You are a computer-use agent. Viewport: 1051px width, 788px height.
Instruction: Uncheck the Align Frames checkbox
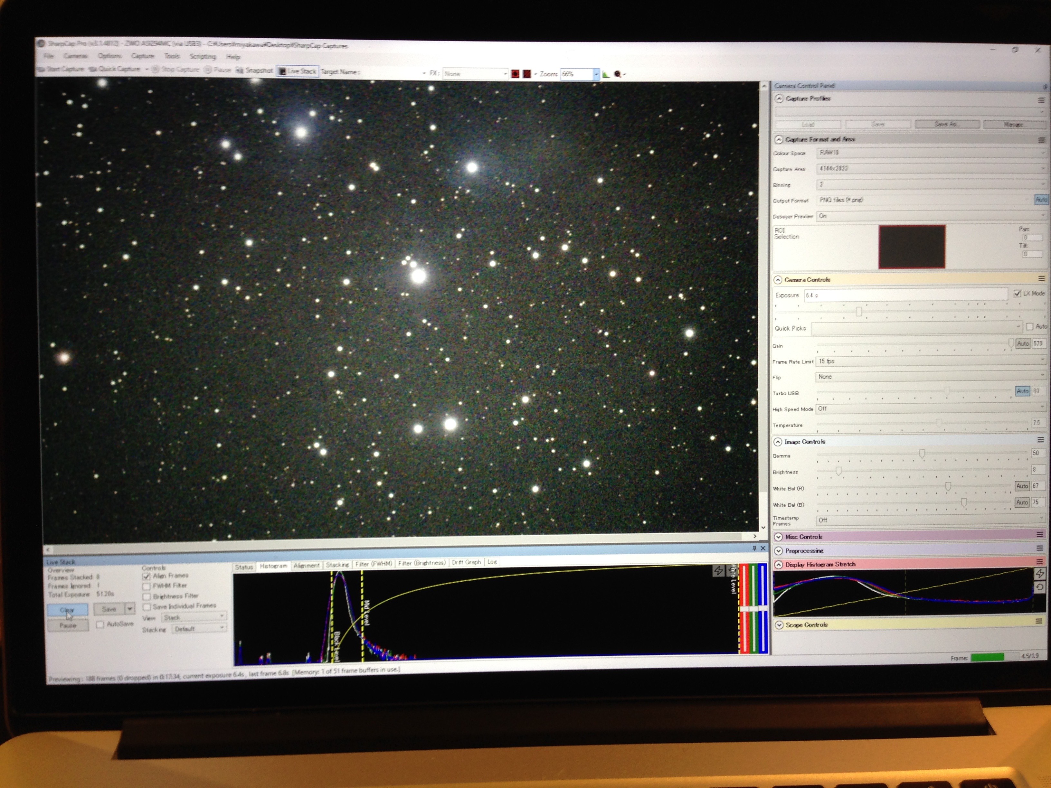146,576
